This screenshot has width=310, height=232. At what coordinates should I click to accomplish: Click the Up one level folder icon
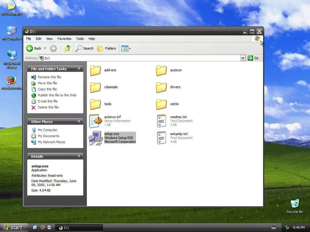click(68, 48)
